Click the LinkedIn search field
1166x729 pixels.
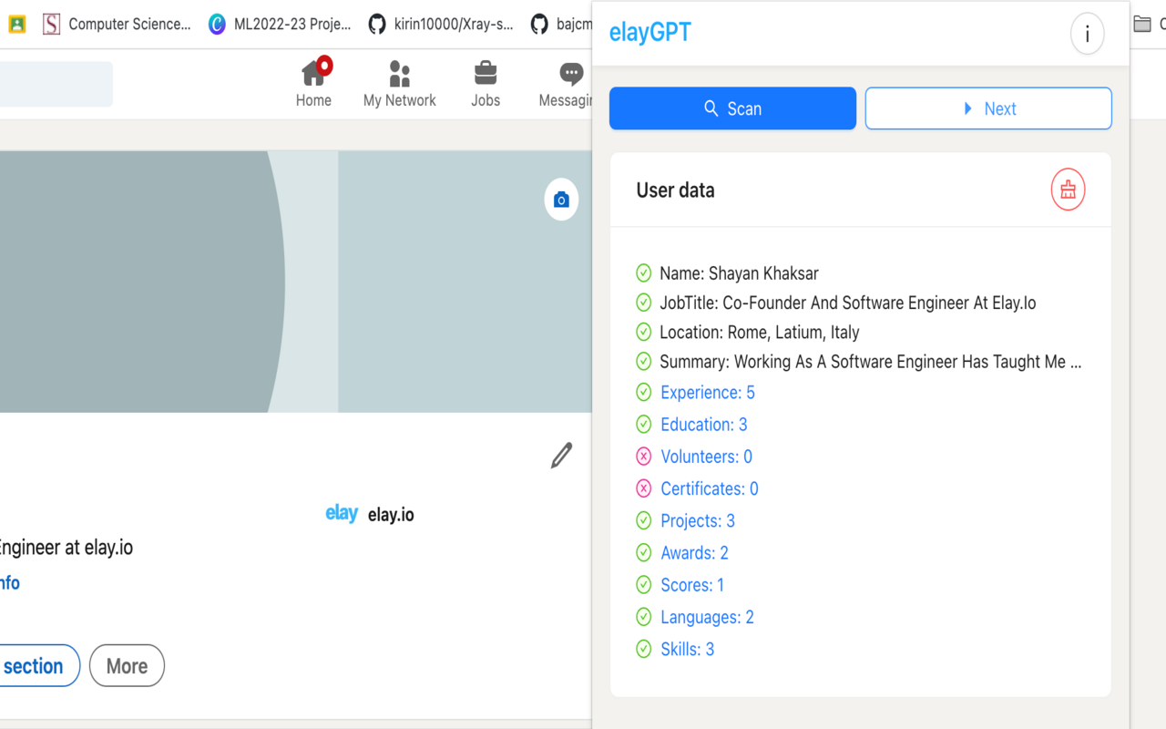point(56,84)
